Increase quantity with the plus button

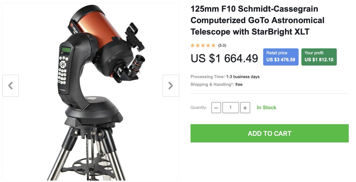point(245,108)
